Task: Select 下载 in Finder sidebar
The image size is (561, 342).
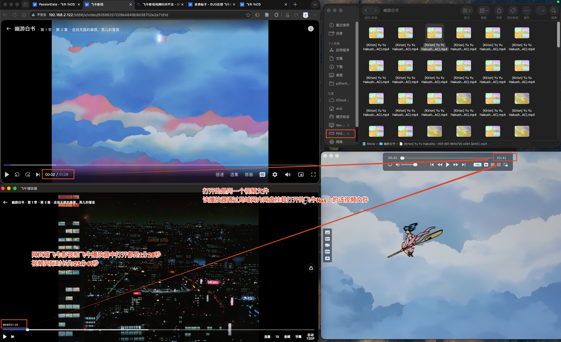Action: point(339,67)
